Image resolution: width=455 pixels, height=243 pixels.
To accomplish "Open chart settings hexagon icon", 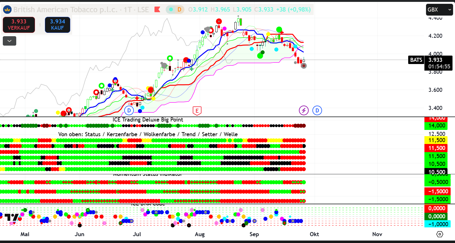I will click(x=440, y=234).
